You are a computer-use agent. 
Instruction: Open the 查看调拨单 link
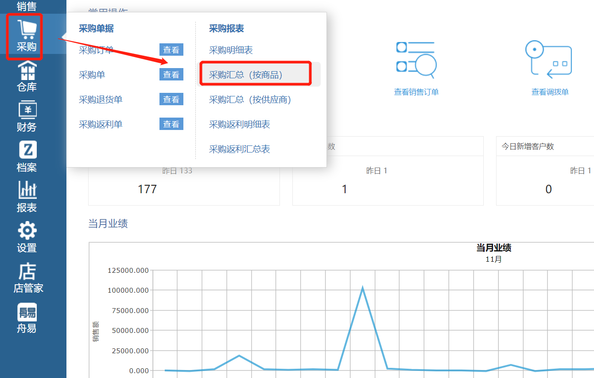coord(550,92)
